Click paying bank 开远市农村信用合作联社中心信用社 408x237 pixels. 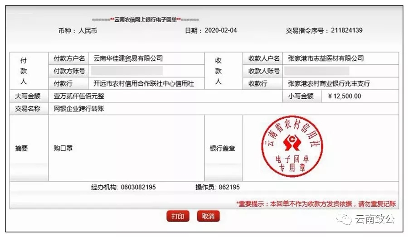(144, 83)
